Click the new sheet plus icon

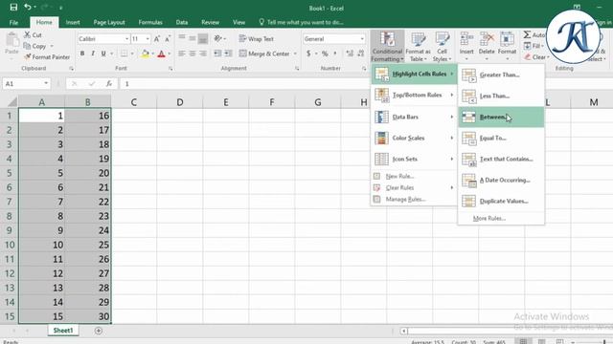[x=98, y=331]
